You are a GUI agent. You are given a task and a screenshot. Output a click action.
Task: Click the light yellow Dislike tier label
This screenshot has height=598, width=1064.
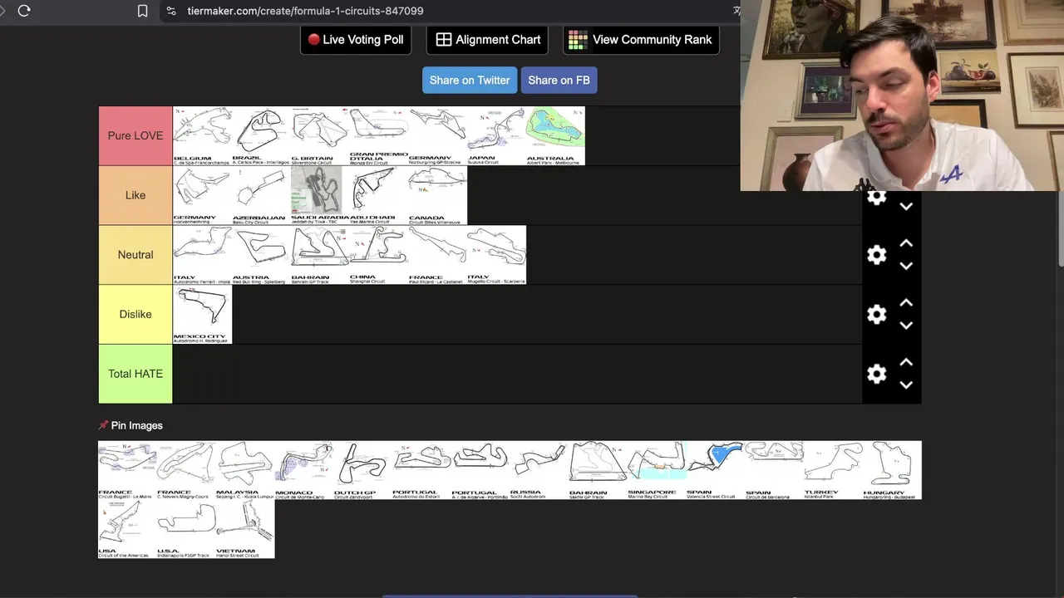135,314
